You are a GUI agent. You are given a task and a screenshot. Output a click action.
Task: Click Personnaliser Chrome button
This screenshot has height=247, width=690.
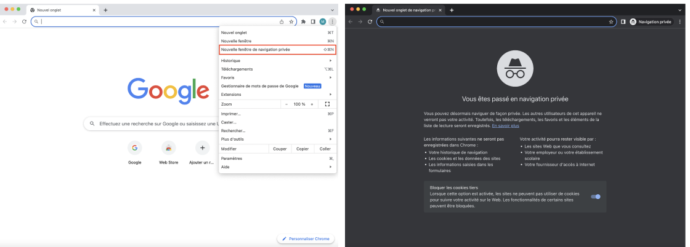pyautogui.click(x=306, y=238)
